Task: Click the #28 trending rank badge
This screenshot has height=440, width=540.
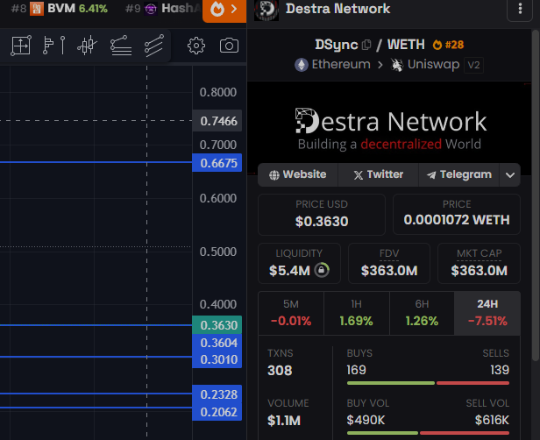Action: coord(448,45)
